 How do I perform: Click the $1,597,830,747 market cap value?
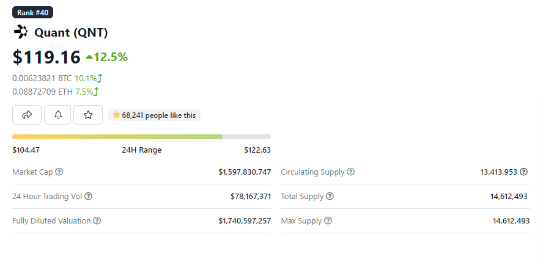(245, 172)
